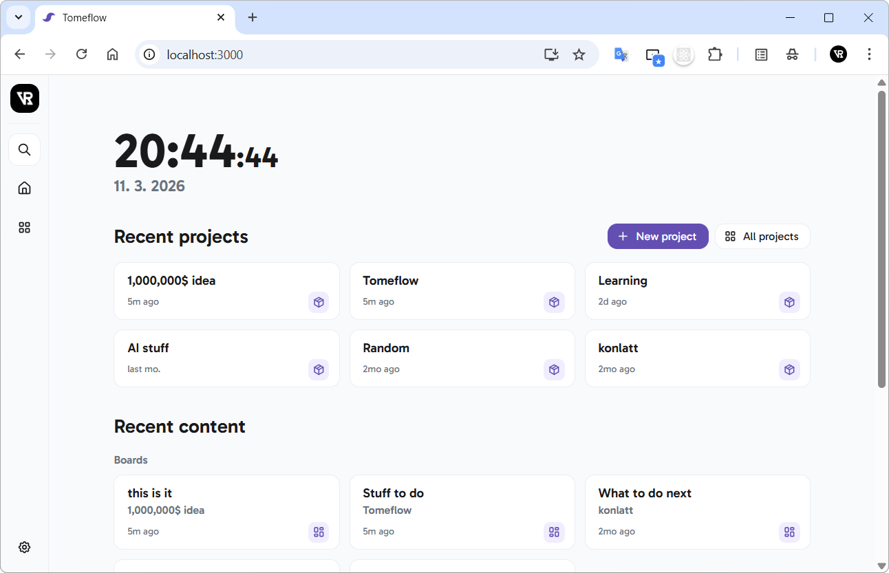This screenshot has width=889, height=573.
Task: Open the browser Extensions puzzle icon
Action: click(x=715, y=55)
